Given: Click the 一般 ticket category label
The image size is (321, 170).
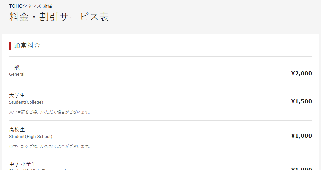Looking at the screenshot, I should click(14, 67).
